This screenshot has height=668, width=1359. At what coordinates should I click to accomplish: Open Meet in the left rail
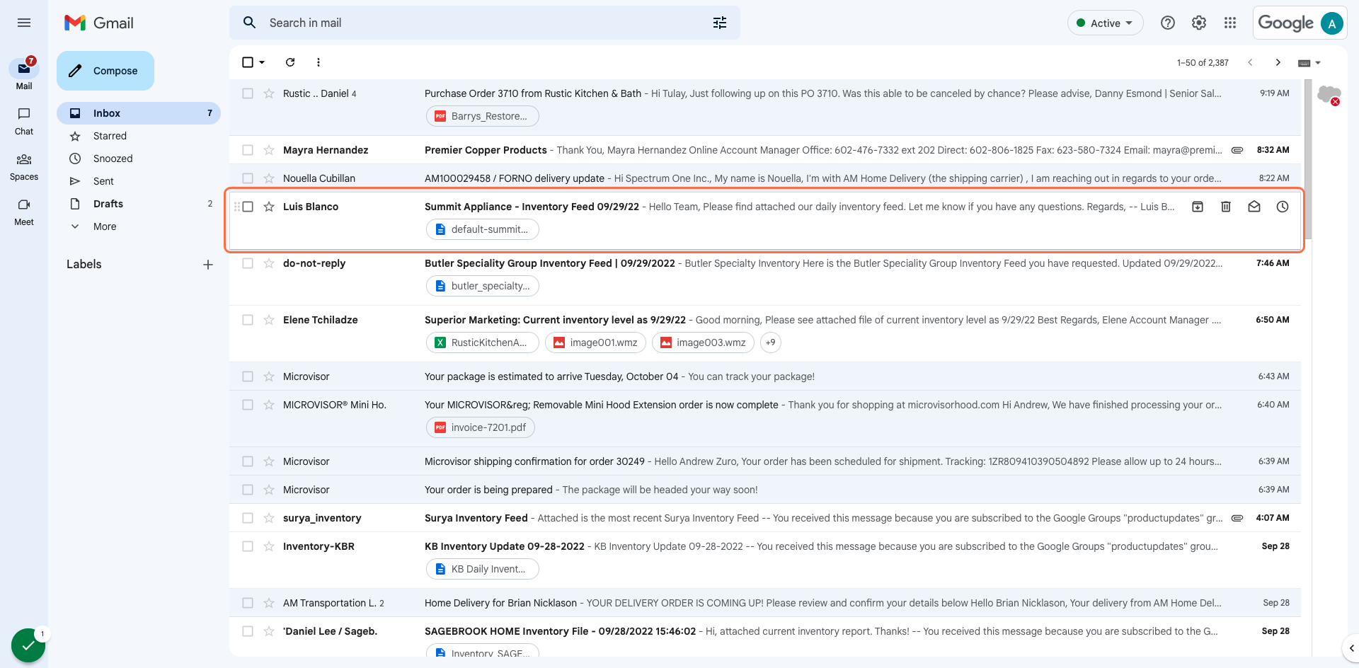click(24, 212)
